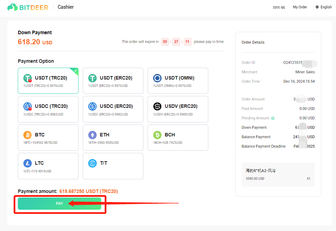Click the Bitdeer logo icon
The height and width of the screenshot is (231, 336).
[13, 7]
